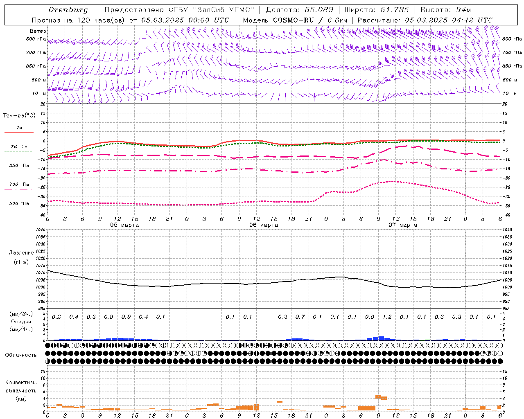Click '850 гПа' entry in the temperature legend
The width and height of the screenshot is (524, 419).
19,166
